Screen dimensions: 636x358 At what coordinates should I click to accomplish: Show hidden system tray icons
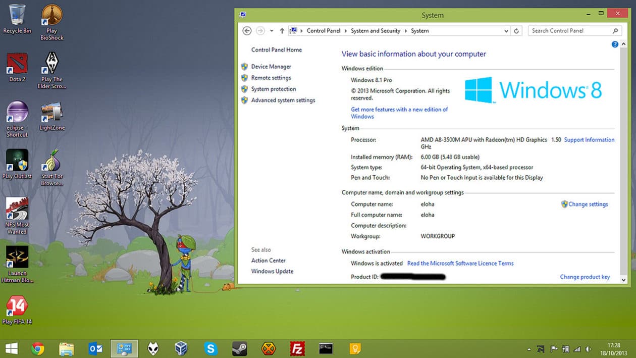[528, 349]
